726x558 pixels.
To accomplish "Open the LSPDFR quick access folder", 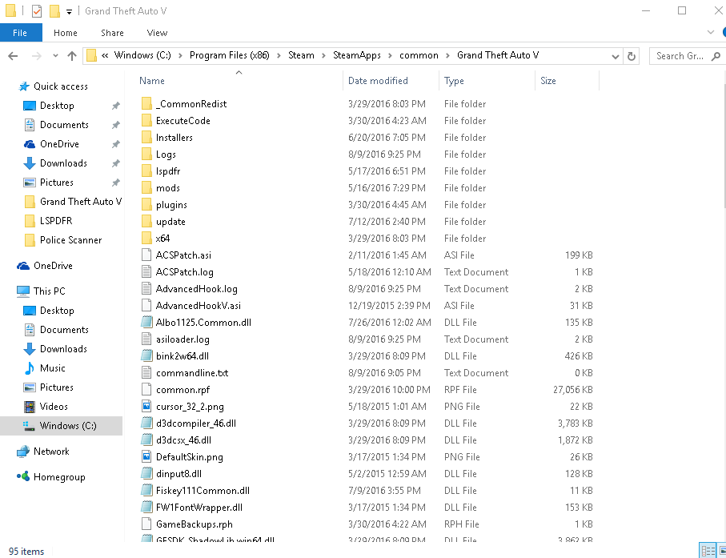I will click(56, 221).
